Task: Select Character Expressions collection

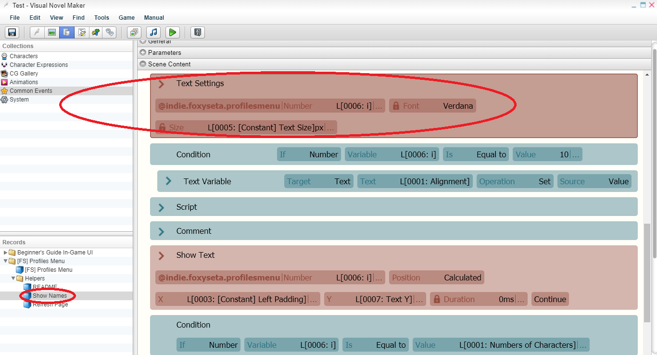Action: click(x=38, y=65)
